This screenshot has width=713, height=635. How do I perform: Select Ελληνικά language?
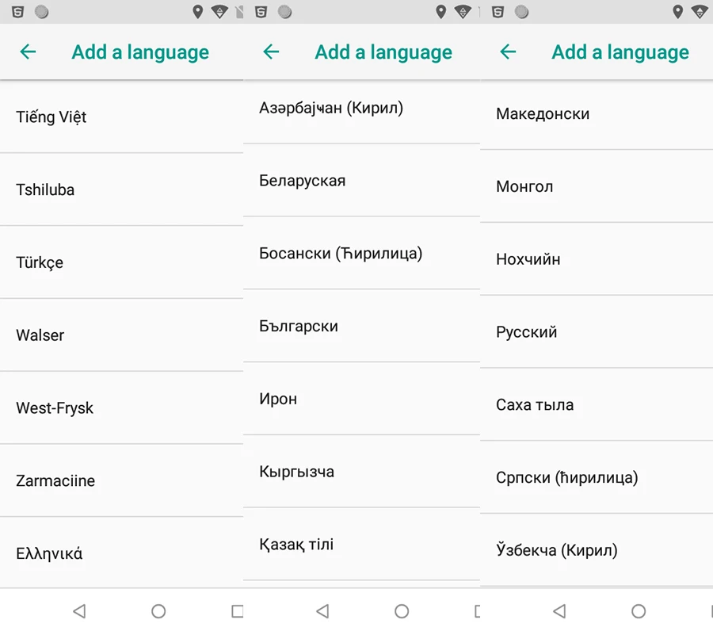(x=121, y=553)
